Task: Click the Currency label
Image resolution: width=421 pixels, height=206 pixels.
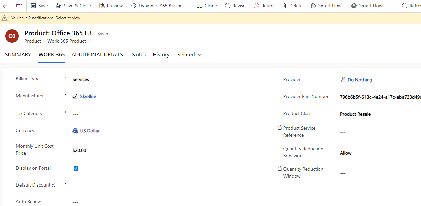Action: (25, 130)
